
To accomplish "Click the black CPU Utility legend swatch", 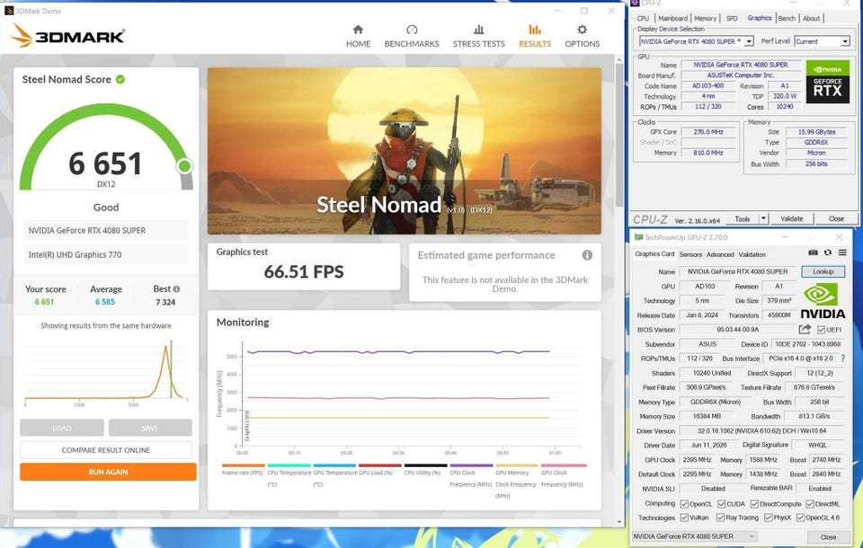I will coord(425,465).
